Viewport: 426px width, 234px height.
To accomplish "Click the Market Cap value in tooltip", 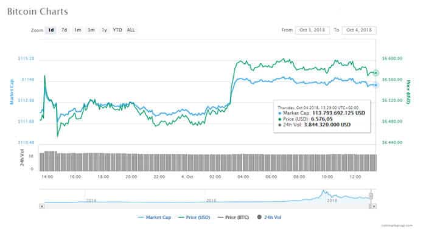I will point(338,113).
